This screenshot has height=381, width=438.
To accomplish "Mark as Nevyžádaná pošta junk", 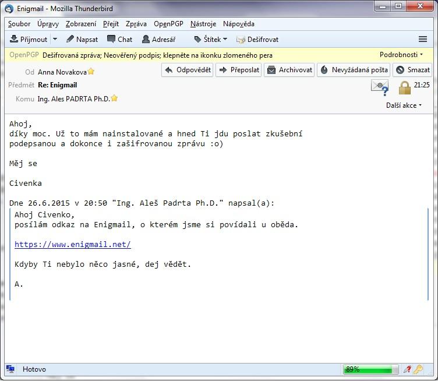I will [354, 70].
